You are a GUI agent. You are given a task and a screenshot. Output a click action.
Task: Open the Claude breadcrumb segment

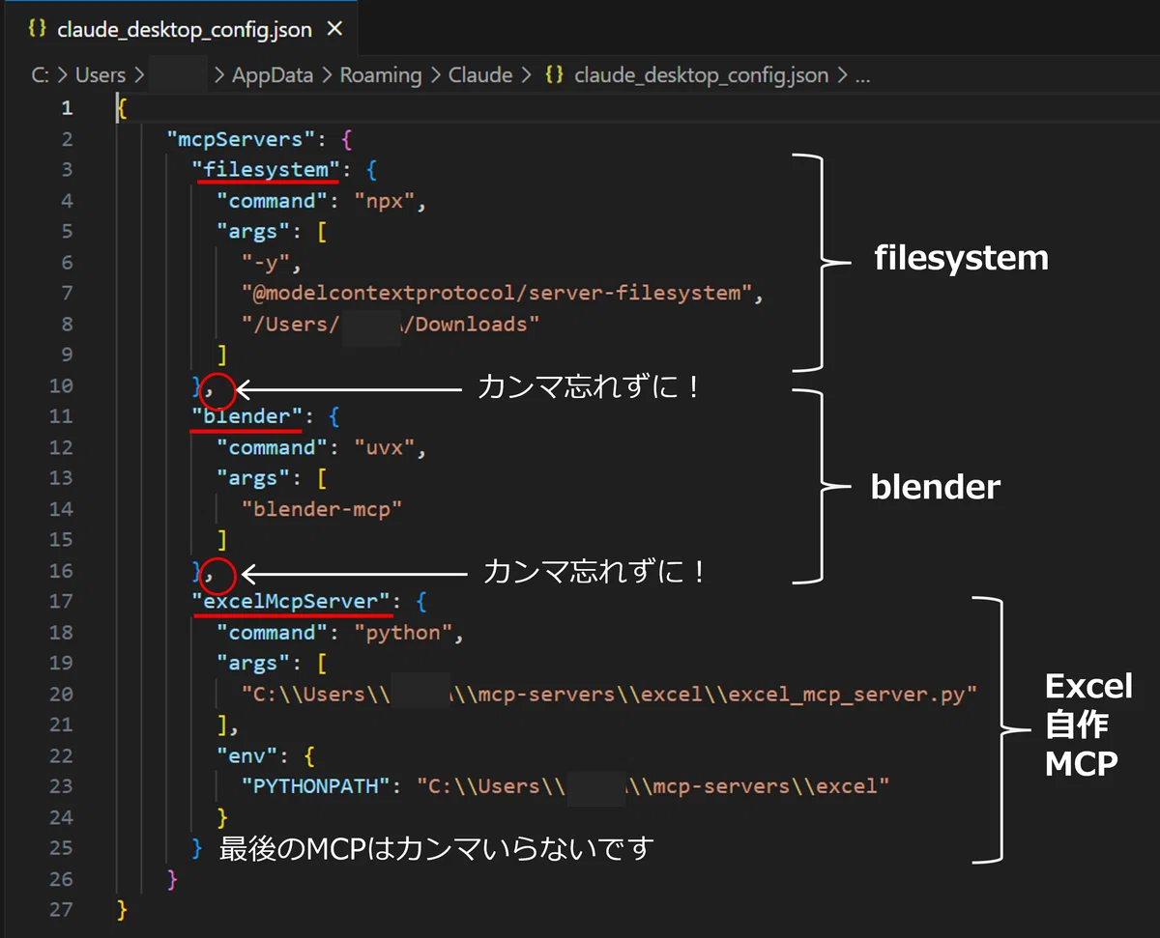(480, 75)
